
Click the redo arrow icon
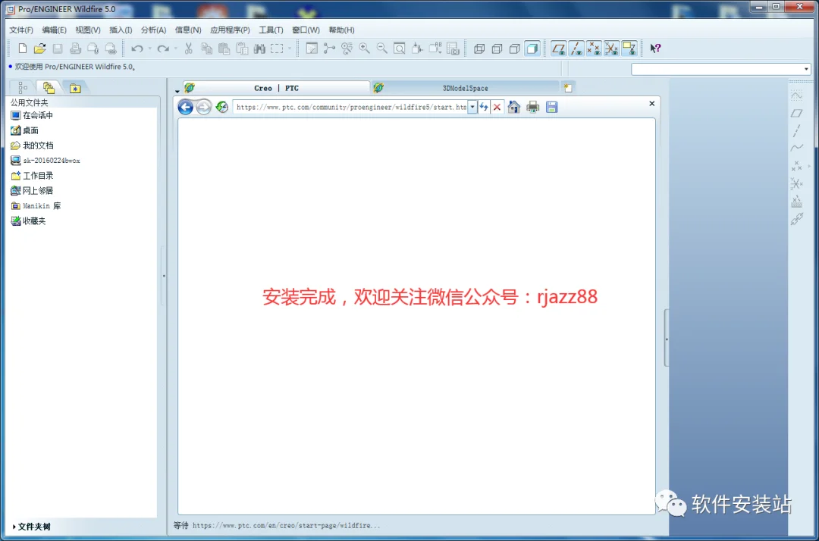pyautogui.click(x=163, y=48)
